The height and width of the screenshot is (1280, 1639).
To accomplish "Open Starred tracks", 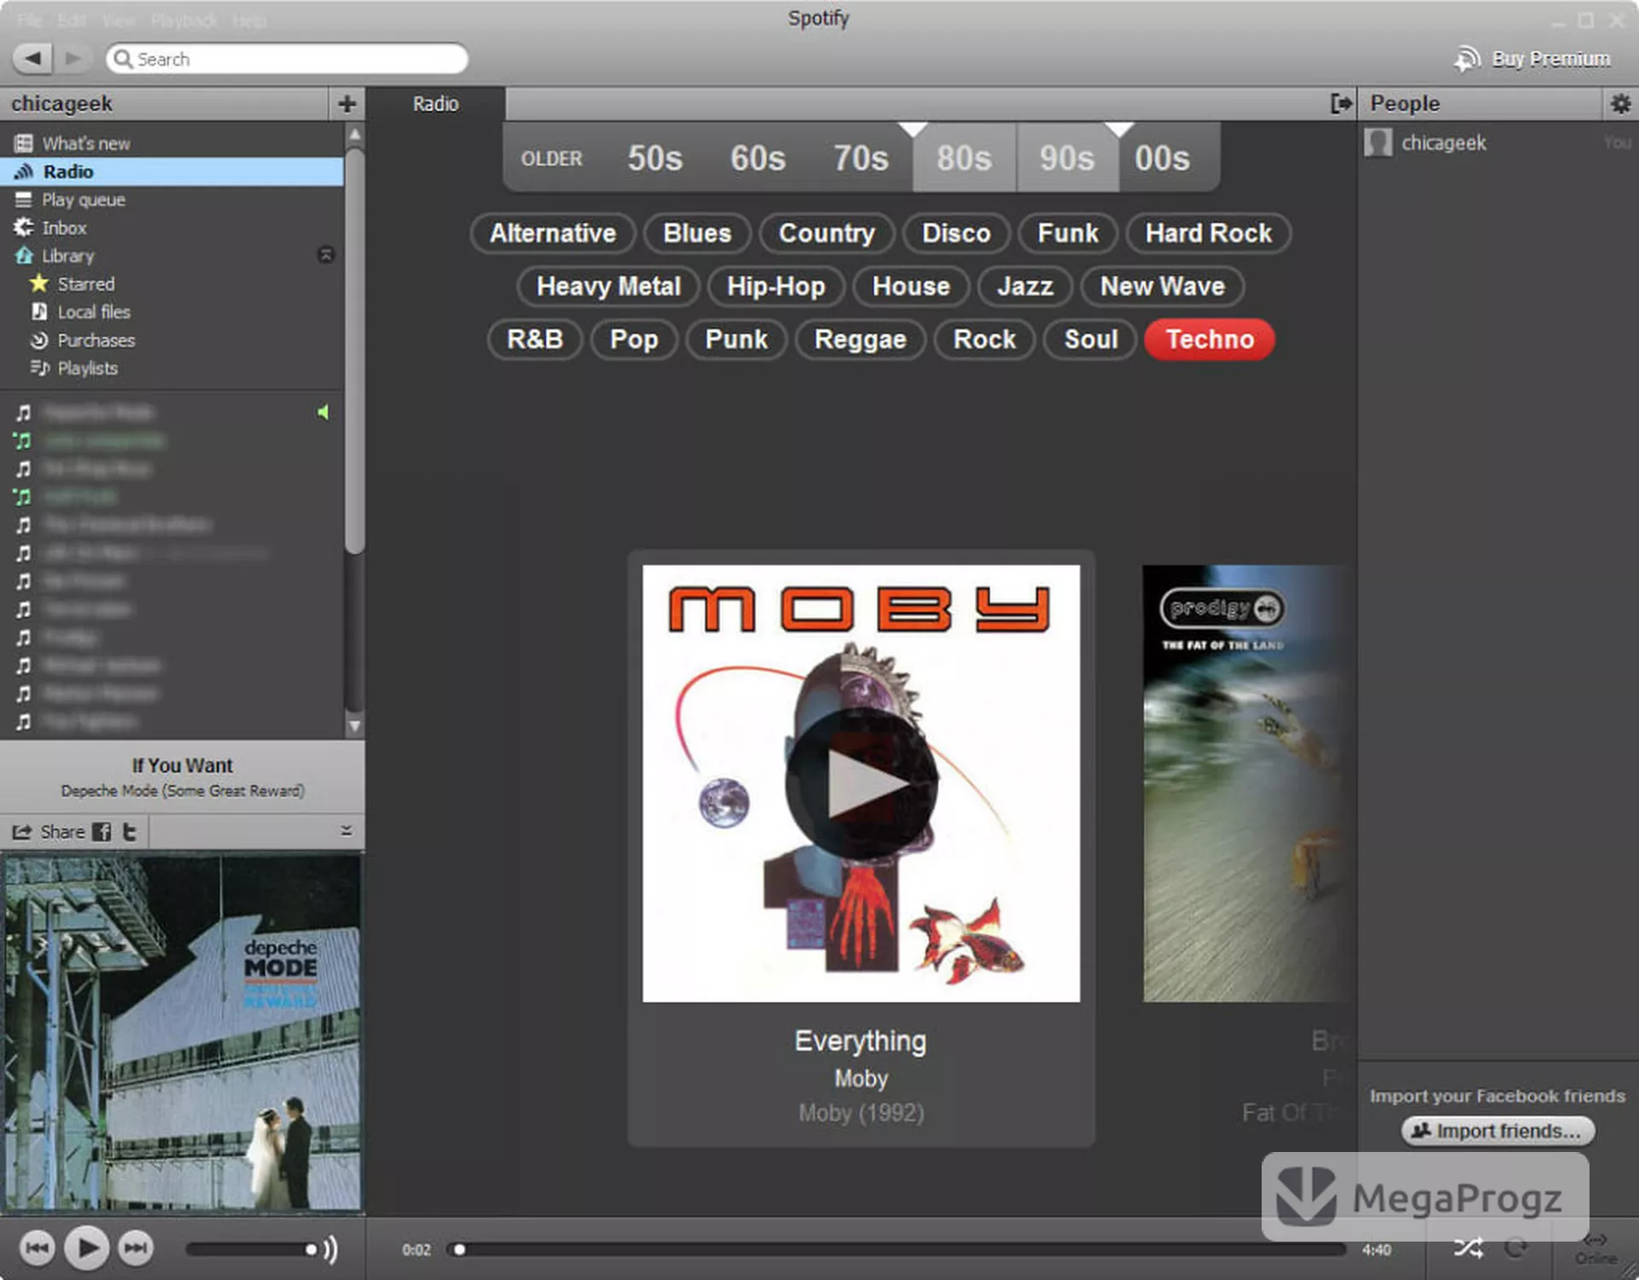I will pyautogui.click(x=85, y=284).
